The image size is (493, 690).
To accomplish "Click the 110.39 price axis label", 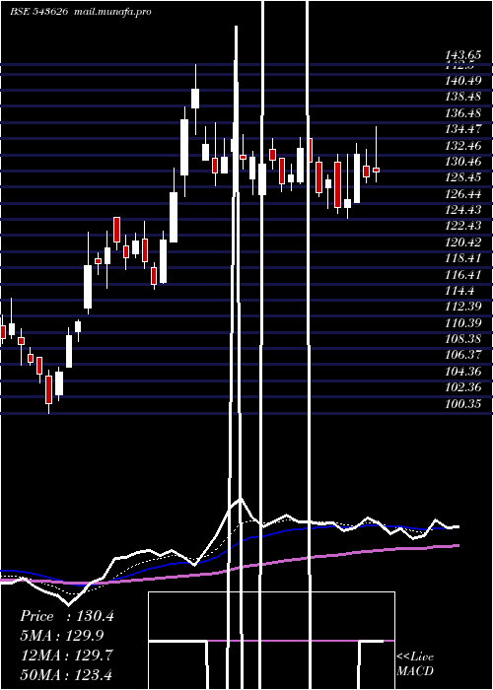I will (x=463, y=323).
